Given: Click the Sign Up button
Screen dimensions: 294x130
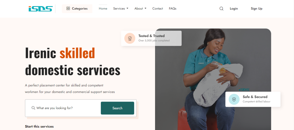Looking at the screenshot, I should [256, 9].
